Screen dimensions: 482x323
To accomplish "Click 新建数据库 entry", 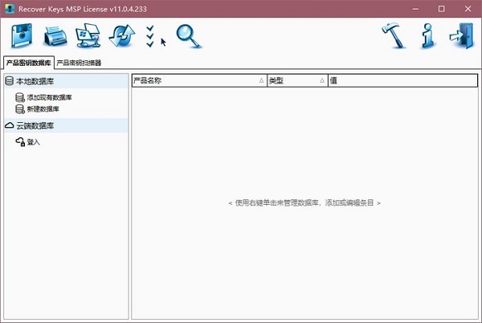I will 43,108.
